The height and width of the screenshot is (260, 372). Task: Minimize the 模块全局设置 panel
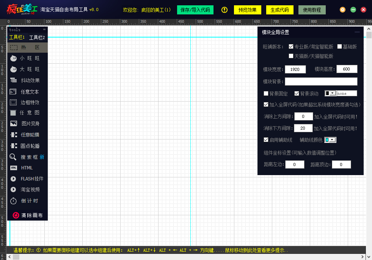[357, 32]
